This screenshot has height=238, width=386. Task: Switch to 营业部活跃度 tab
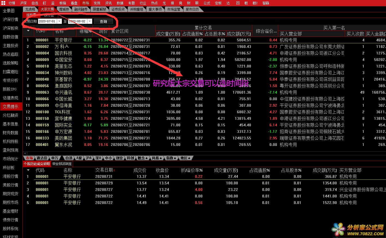pos(62,164)
